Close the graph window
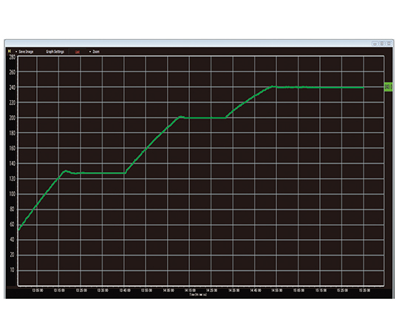 (389, 44)
